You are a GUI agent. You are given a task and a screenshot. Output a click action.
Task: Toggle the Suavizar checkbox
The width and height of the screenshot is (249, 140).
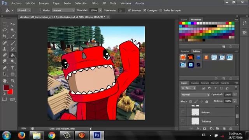129,10
